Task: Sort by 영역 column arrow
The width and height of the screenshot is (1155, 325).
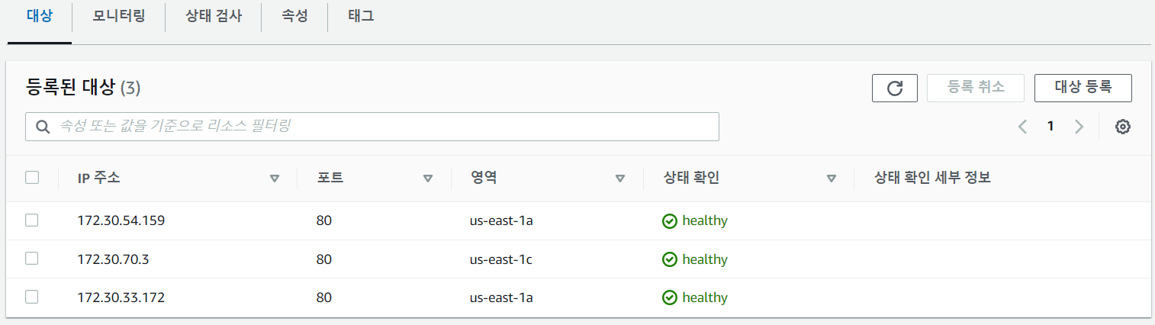Action: coord(620,179)
